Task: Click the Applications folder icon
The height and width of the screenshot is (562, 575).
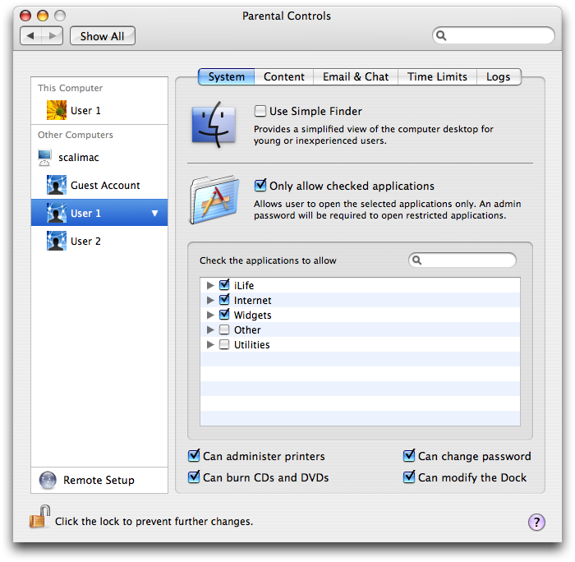Action: tap(215, 199)
